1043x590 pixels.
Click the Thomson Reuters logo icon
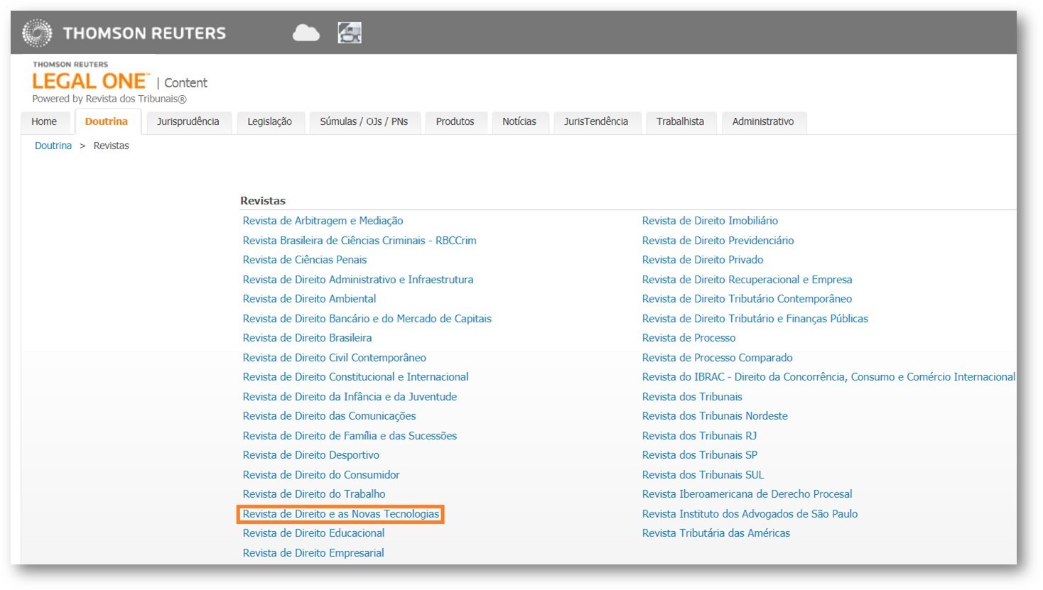[x=37, y=33]
